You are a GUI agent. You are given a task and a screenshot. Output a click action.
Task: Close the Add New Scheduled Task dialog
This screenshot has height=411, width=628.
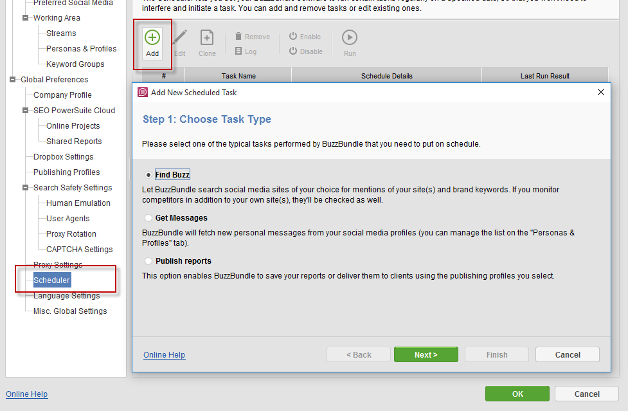click(x=601, y=92)
